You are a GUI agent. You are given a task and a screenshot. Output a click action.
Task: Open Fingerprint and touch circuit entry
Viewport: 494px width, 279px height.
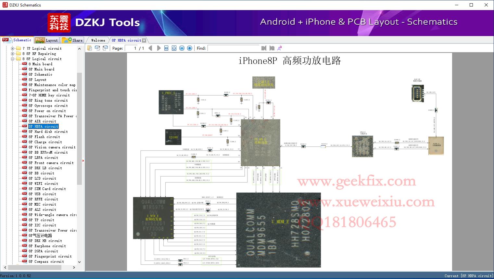(53, 90)
